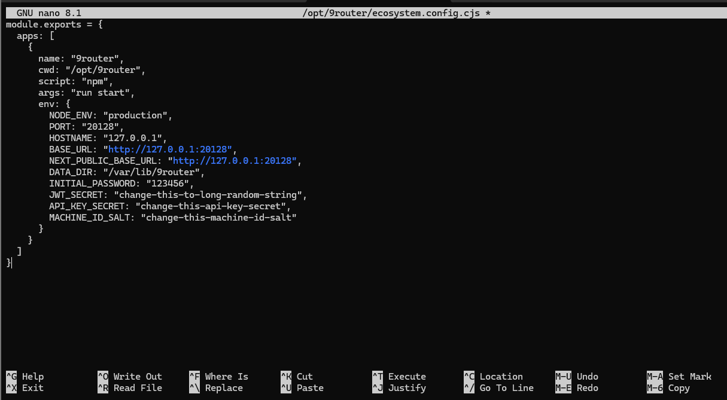Screen dimensions: 727x400
Task: Click the script: "npm" line
Action: click(76, 81)
